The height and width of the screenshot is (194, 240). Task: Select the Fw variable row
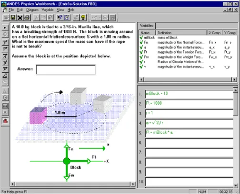[188, 57]
